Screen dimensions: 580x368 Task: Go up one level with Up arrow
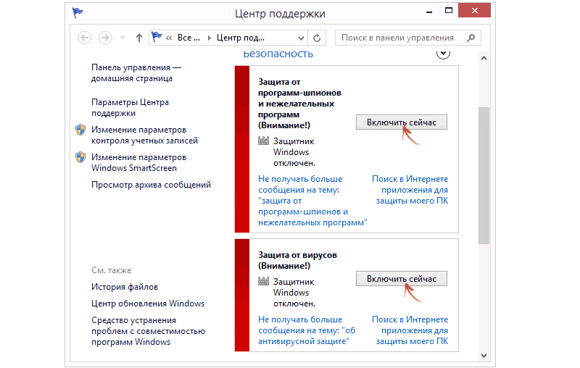click(x=139, y=38)
